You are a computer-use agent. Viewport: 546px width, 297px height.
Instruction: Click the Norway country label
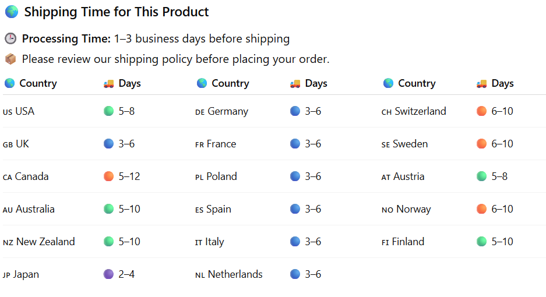(x=413, y=209)
